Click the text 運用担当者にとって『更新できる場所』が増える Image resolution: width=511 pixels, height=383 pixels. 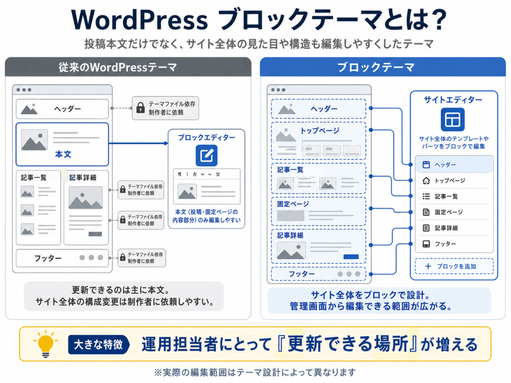[309, 344]
